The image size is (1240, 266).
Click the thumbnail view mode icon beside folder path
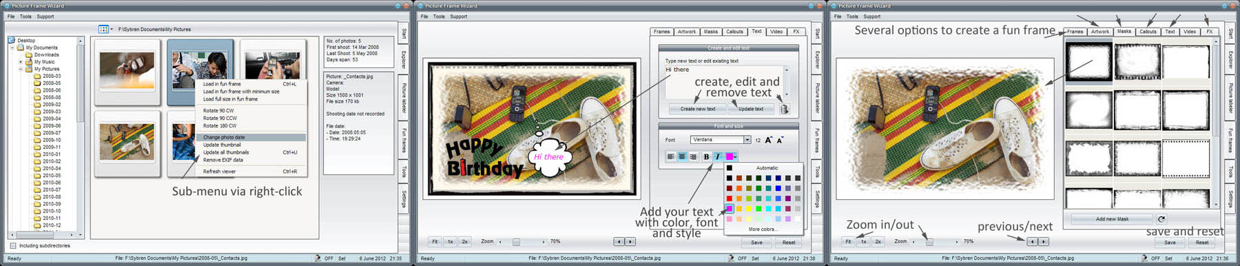103,29
